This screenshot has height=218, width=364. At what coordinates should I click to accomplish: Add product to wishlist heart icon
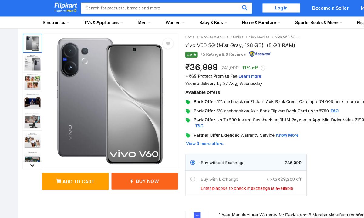(168, 44)
